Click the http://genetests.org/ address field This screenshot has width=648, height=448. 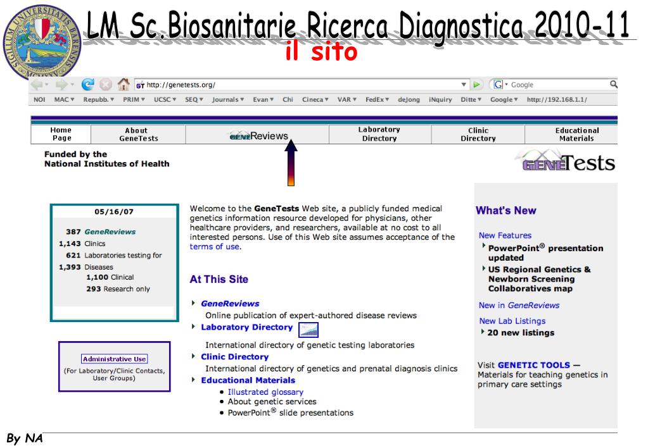[x=302, y=85]
